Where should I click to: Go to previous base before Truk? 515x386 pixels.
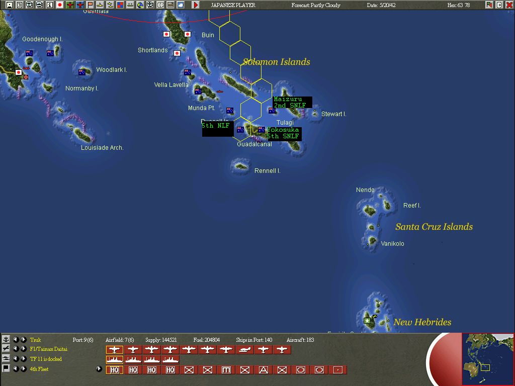click(x=16, y=339)
